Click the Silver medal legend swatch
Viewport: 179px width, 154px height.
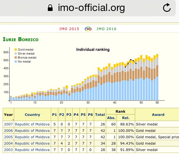[16, 54]
